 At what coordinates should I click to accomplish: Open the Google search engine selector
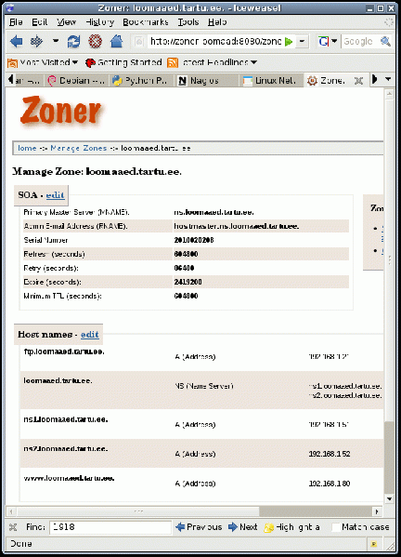pos(328,42)
